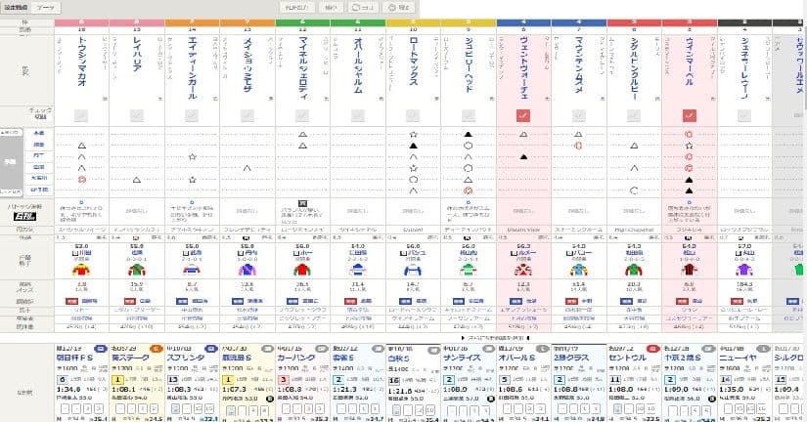807x422 pixels.
Task: Uncheck the red box for ウインマーベル
Action: click(690, 115)
